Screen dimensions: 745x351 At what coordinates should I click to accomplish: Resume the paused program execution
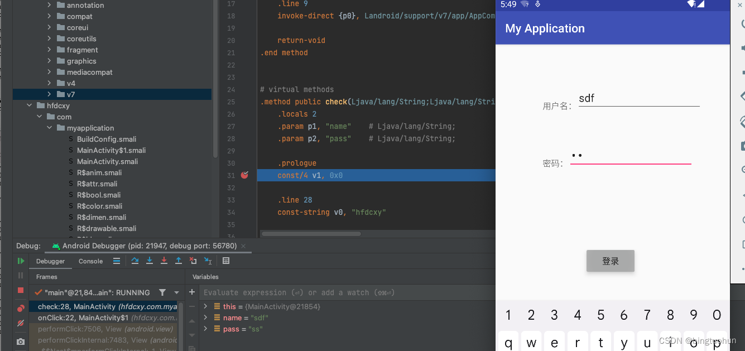(x=21, y=260)
